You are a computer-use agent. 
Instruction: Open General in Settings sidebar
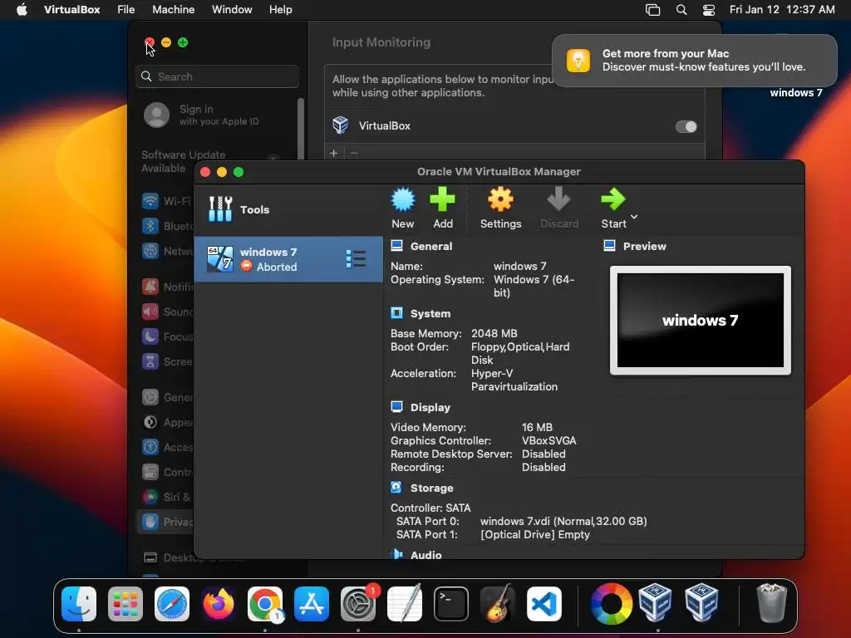[x=166, y=397]
